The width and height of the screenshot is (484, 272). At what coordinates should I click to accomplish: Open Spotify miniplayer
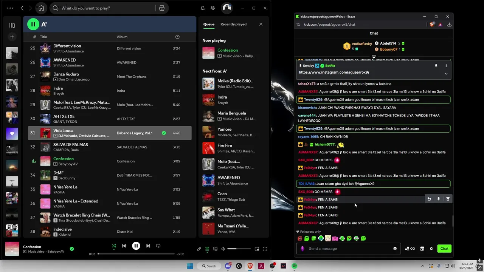tap(257, 249)
